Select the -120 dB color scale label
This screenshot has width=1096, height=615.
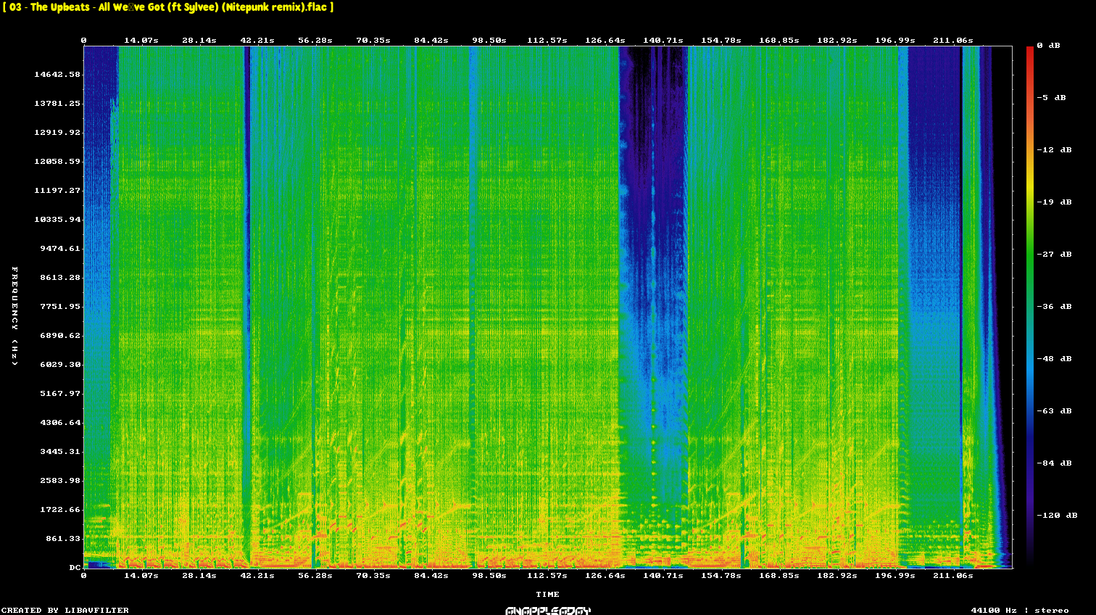pos(1057,516)
